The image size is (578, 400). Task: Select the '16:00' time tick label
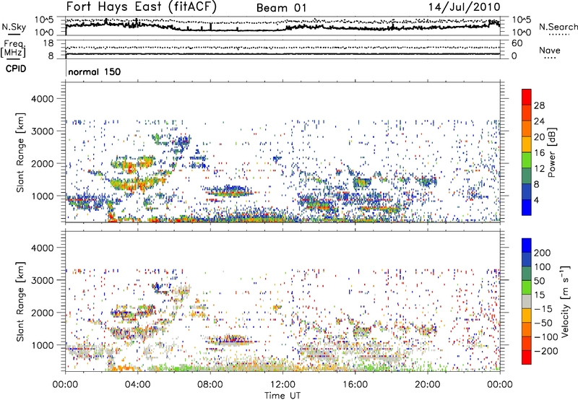coord(355,385)
